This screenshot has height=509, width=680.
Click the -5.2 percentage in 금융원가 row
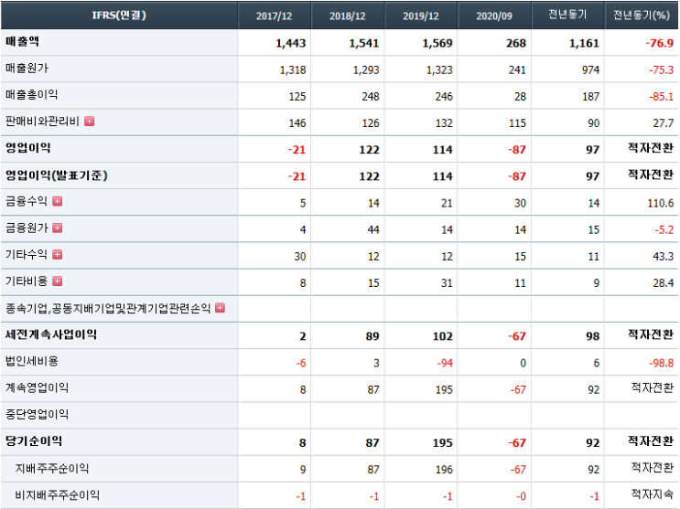coord(664,230)
